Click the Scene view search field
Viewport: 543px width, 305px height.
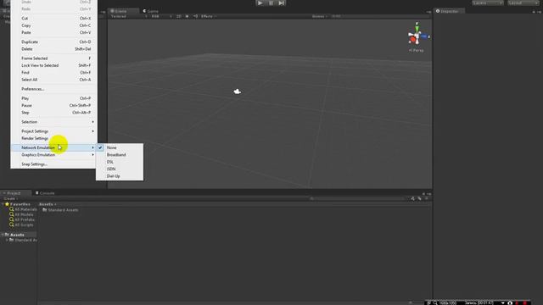point(379,16)
